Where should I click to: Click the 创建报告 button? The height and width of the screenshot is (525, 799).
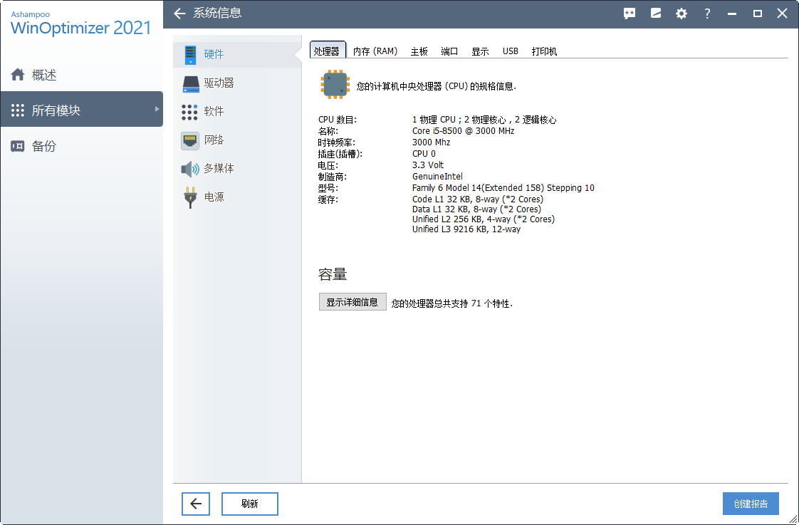pyautogui.click(x=751, y=504)
